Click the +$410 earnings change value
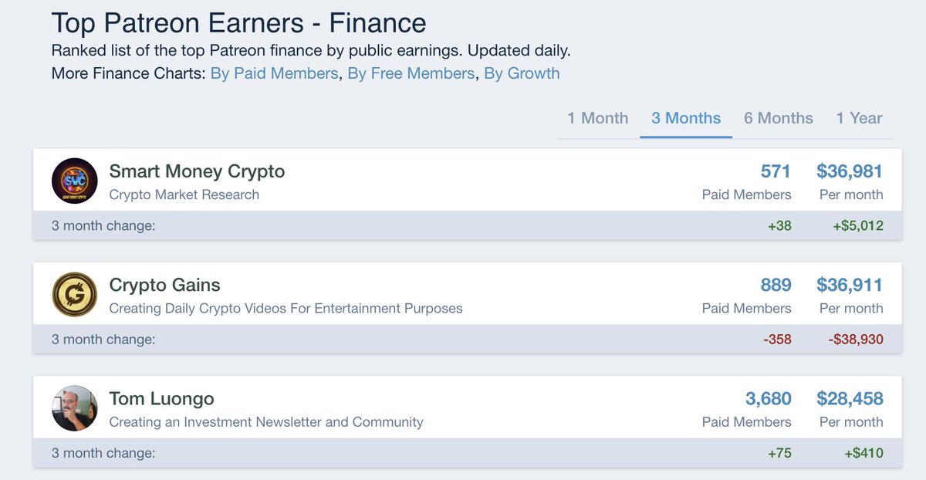The image size is (926, 480). [863, 453]
